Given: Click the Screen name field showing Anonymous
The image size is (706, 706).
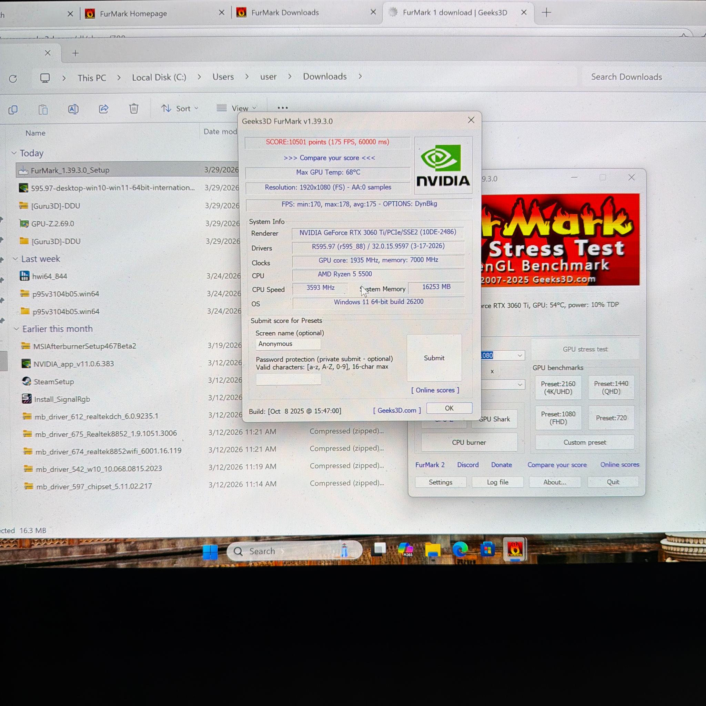Looking at the screenshot, I should click(x=288, y=344).
